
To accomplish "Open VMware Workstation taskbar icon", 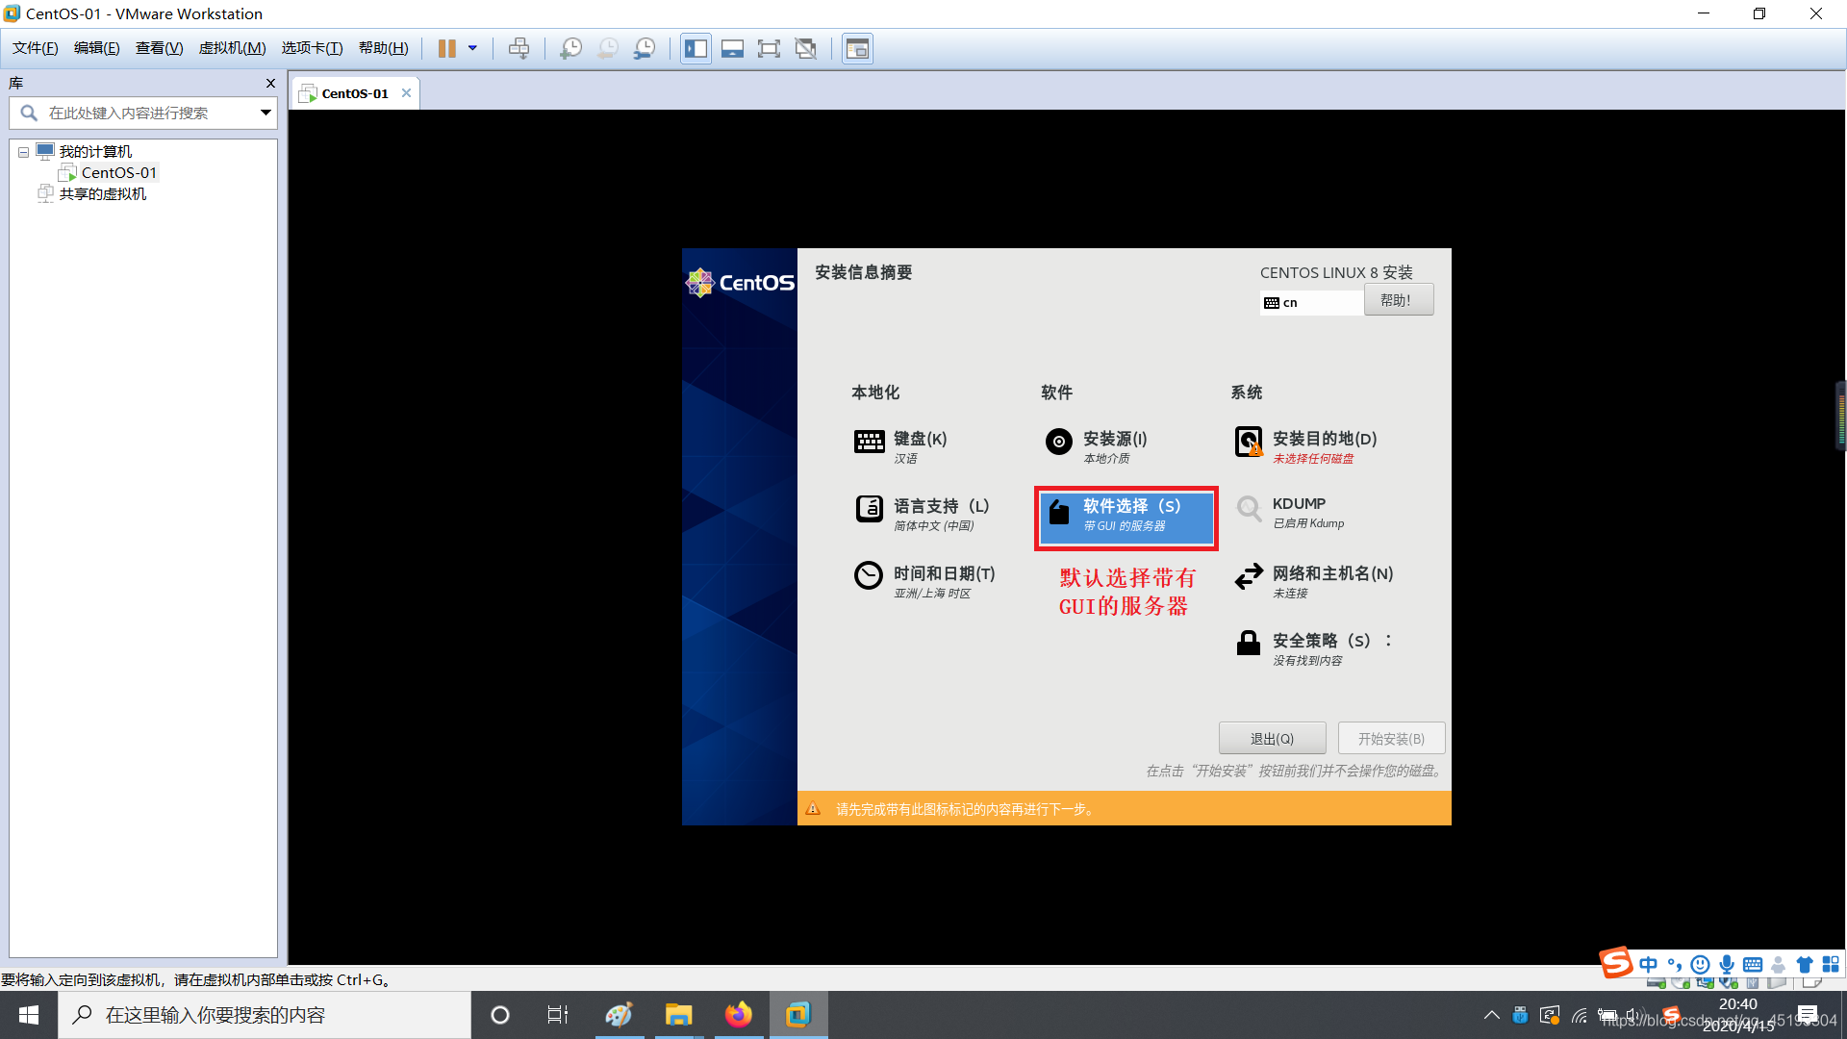I will pyautogui.click(x=798, y=1015).
